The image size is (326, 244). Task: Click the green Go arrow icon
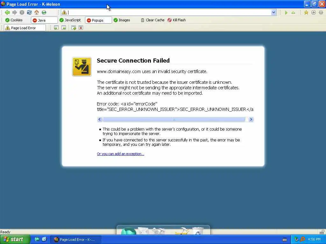pos(286,13)
